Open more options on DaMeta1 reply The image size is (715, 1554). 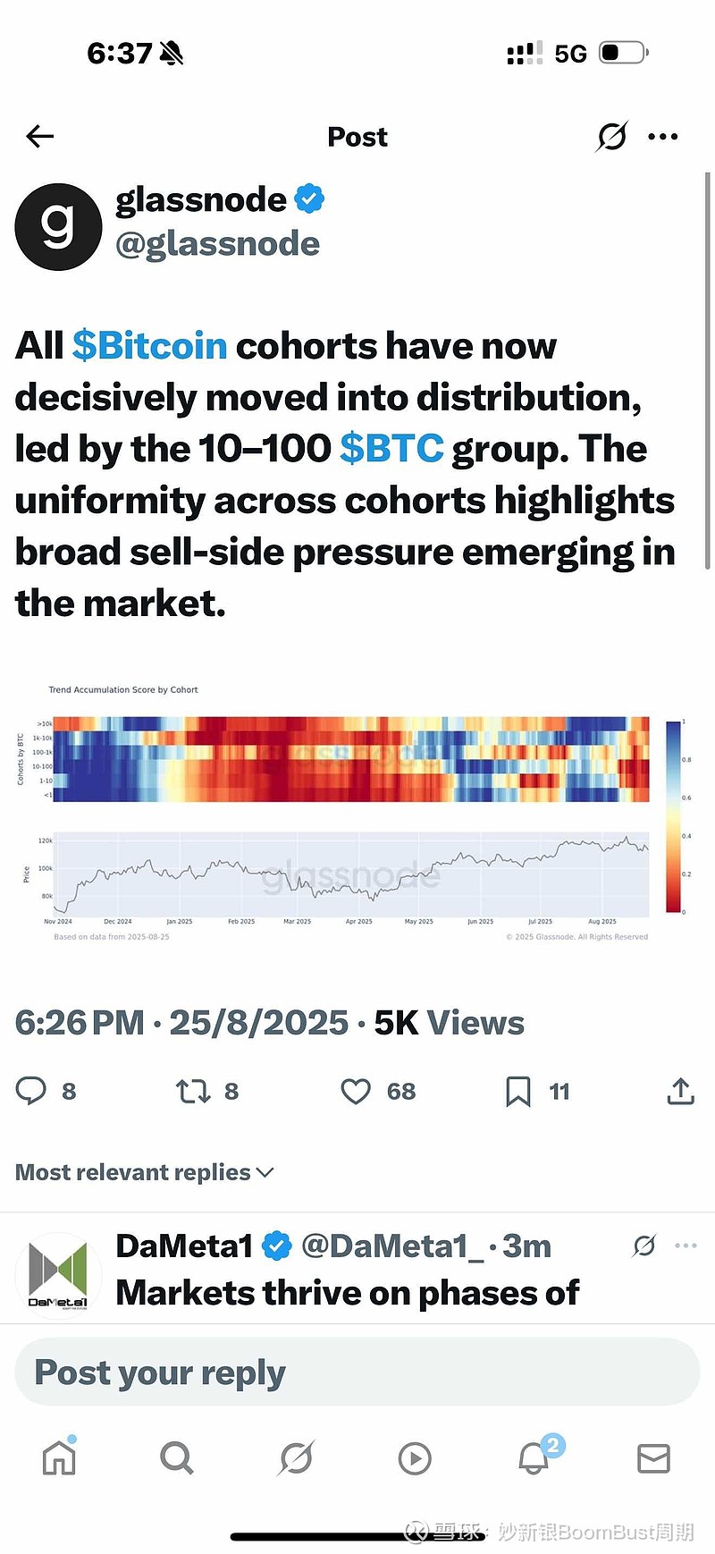pyautogui.click(x=686, y=1246)
